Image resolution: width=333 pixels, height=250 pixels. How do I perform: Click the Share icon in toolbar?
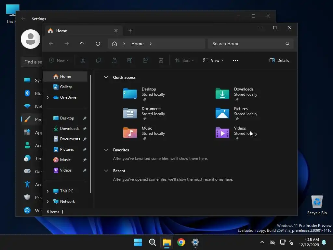[x=145, y=60]
